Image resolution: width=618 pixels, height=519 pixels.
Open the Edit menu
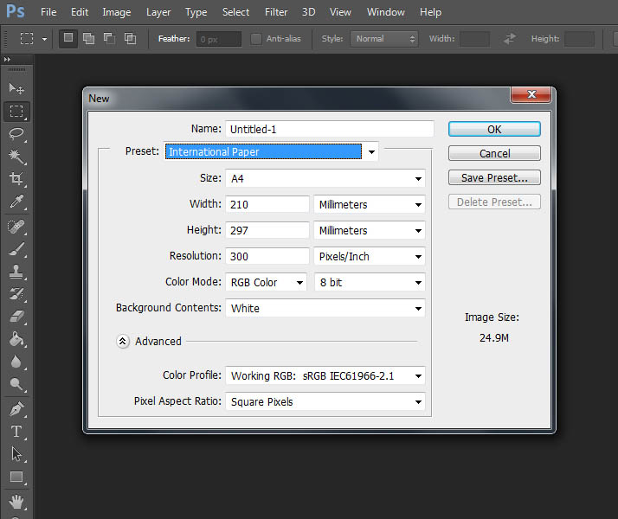pyautogui.click(x=80, y=12)
